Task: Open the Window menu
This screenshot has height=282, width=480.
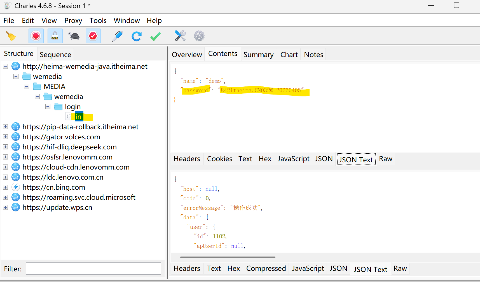Action: 127,20
